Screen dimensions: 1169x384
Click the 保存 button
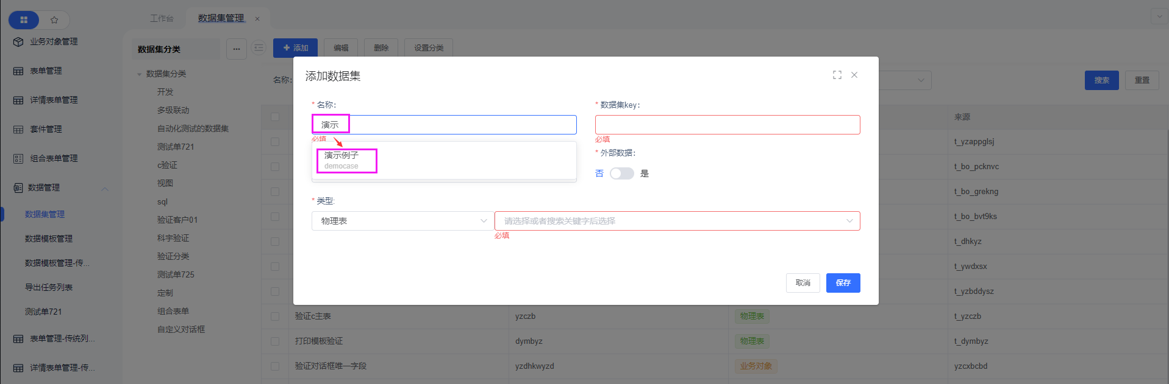[x=843, y=283]
